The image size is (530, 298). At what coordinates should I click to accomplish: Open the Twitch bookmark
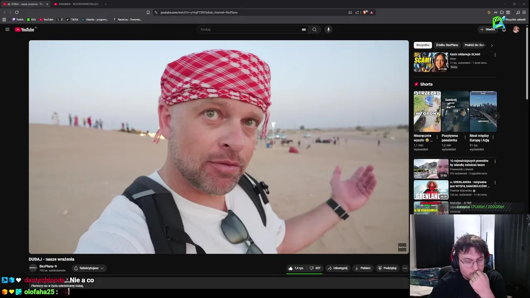point(18,19)
